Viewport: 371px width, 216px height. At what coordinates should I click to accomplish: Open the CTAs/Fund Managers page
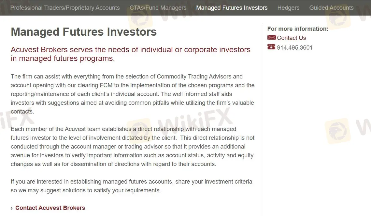[158, 7]
